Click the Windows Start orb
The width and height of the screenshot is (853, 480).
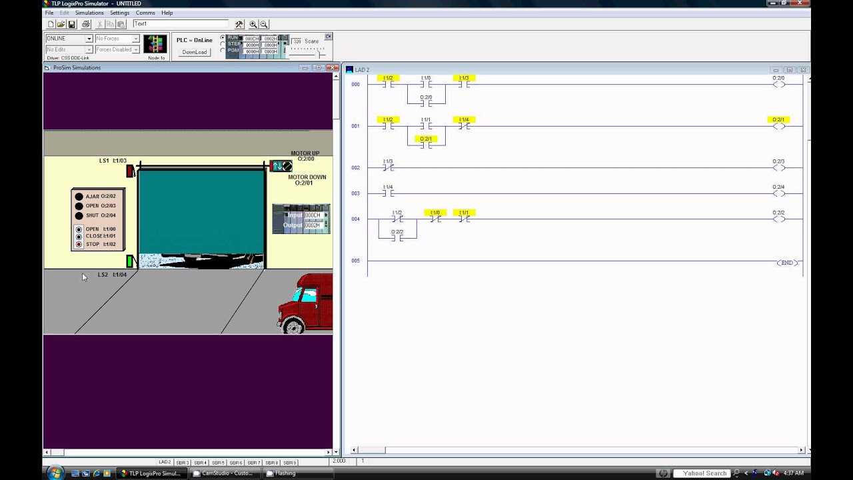(x=55, y=473)
